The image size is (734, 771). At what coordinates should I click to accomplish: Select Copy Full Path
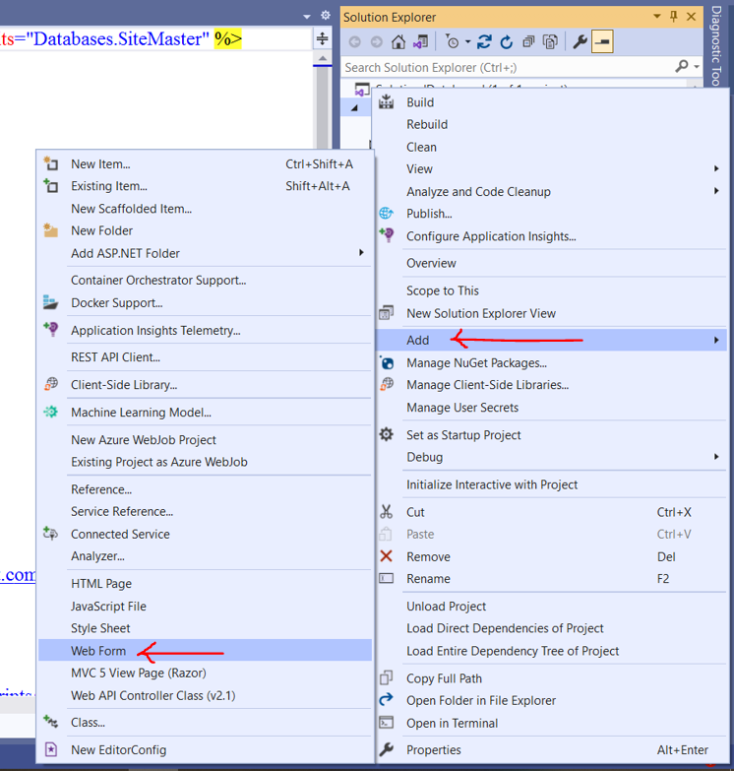[551, 678]
